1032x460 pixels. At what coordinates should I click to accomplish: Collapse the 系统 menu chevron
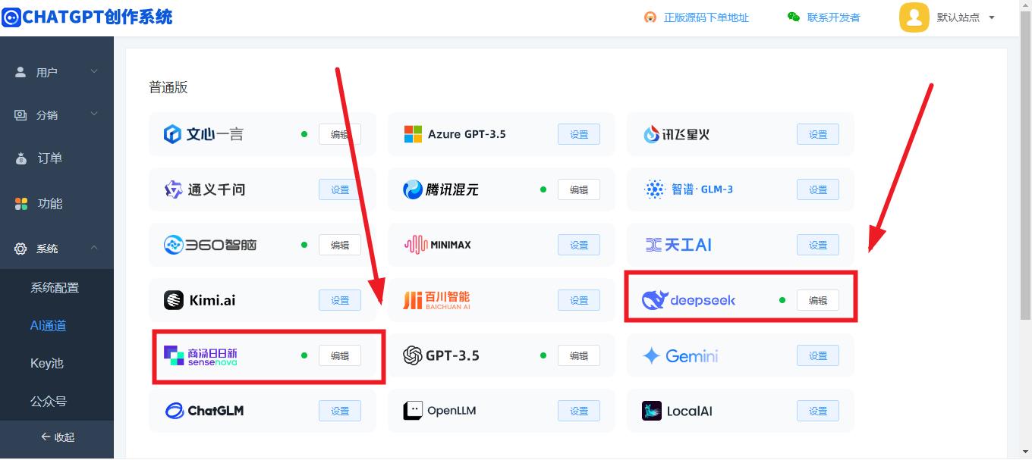(x=94, y=248)
